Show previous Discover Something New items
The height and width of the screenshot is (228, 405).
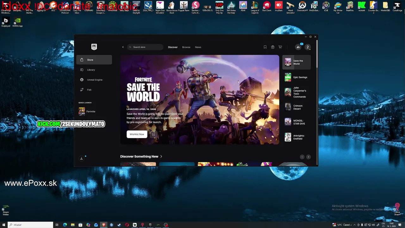point(302,157)
